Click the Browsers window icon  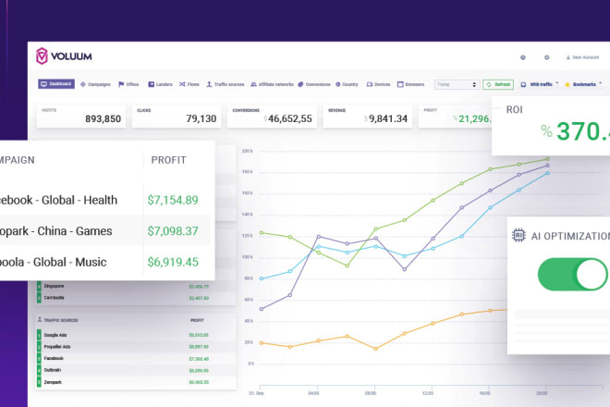pos(400,84)
